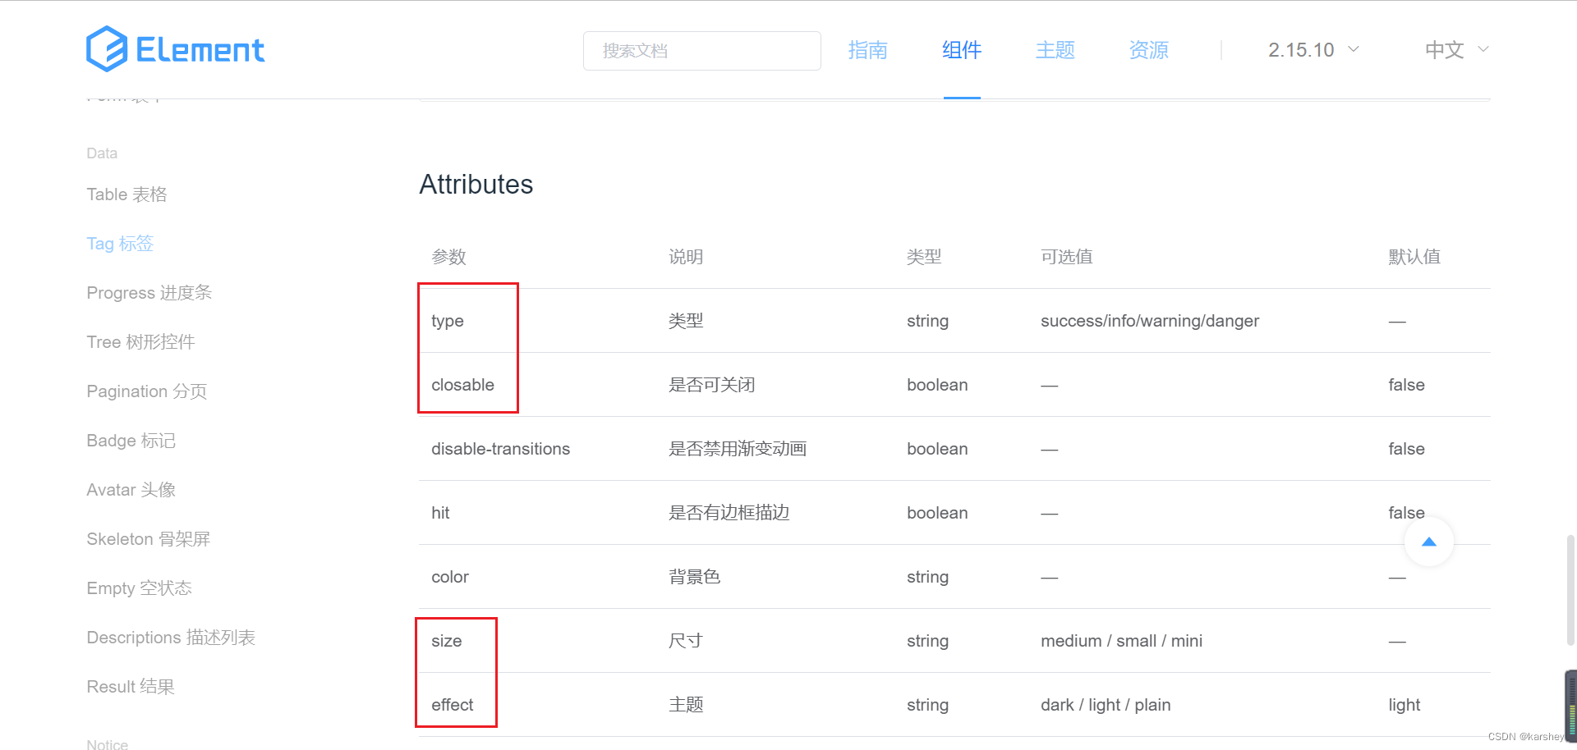Viewport: 1577px width, 750px height.
Task: Click the 是否有边框描边 description cell
Action: tap(729, 513)
